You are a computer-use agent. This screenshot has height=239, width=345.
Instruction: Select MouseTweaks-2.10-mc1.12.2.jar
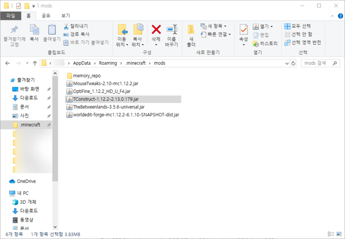tap(103, 84)
